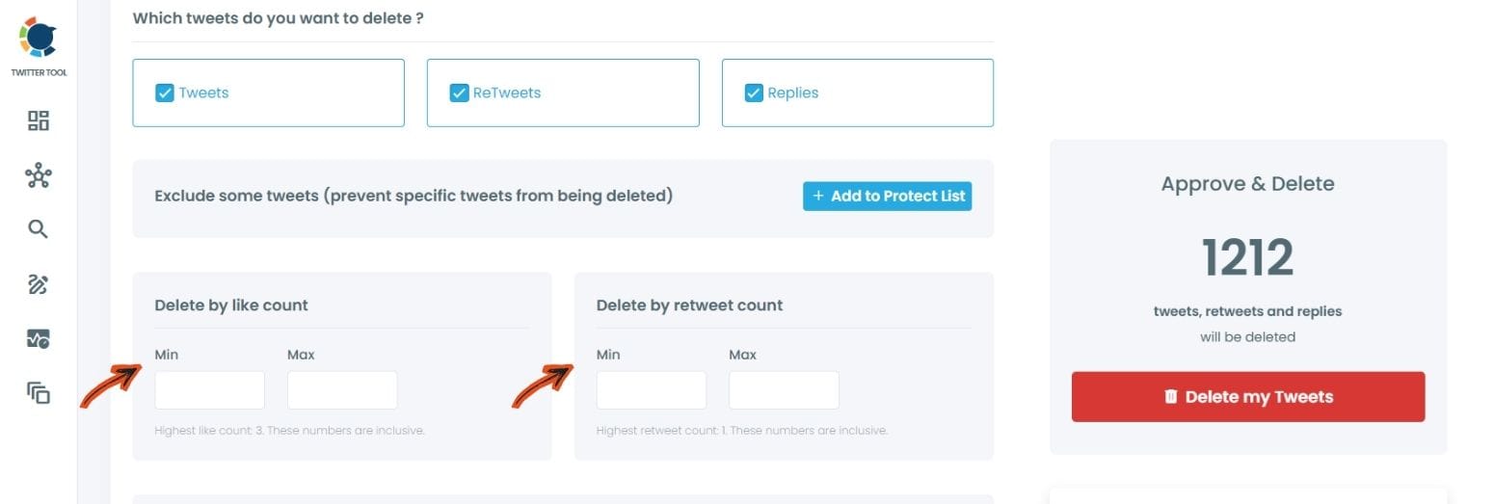
Task: Click the Exclude some tweets heading text
Action: [414, 197]
